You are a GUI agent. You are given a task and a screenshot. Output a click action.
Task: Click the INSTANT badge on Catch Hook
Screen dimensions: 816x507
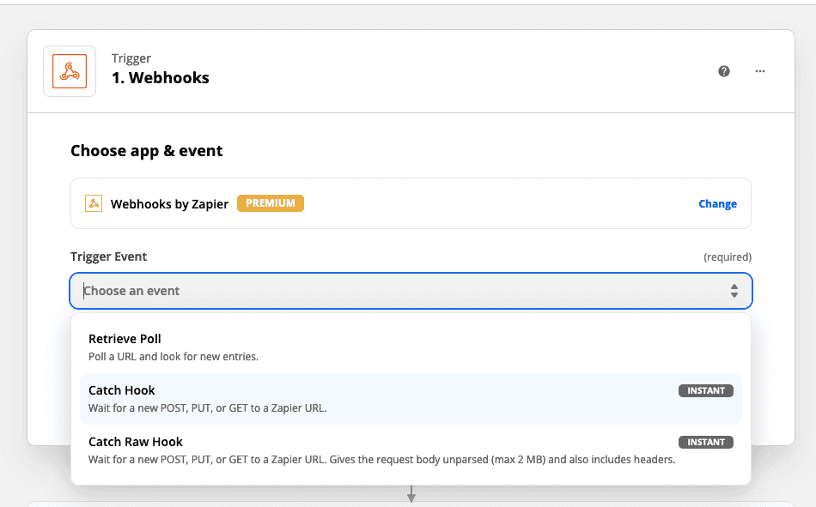point(706,390)
